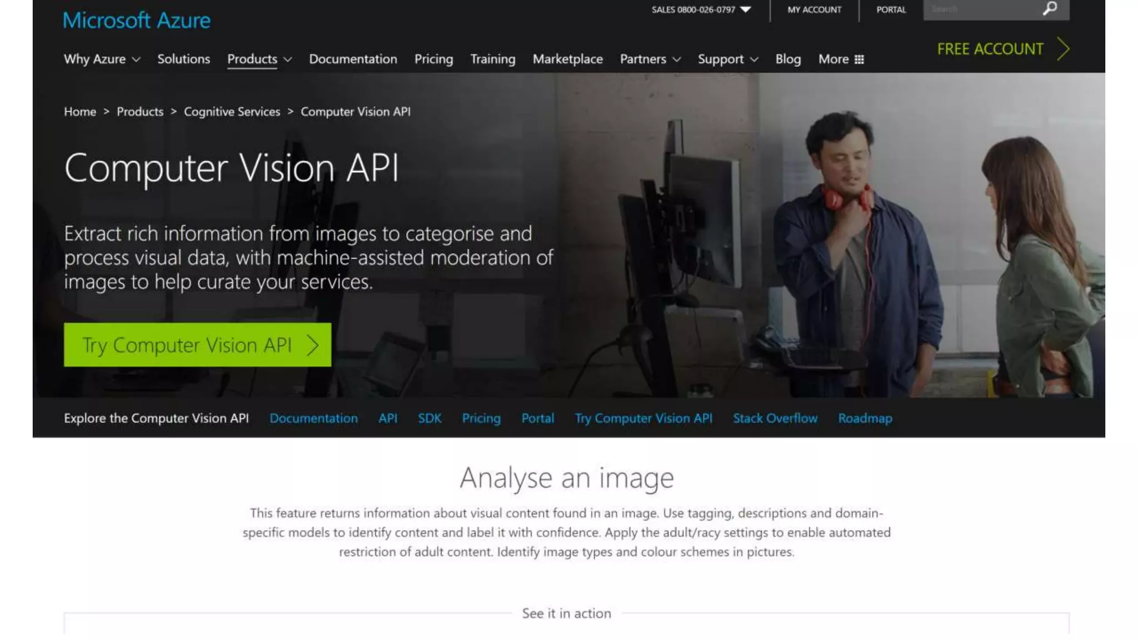Open the SDK link in Explore bar
1138x640 pixels.
pyautogui.click(x=430, y=418)
